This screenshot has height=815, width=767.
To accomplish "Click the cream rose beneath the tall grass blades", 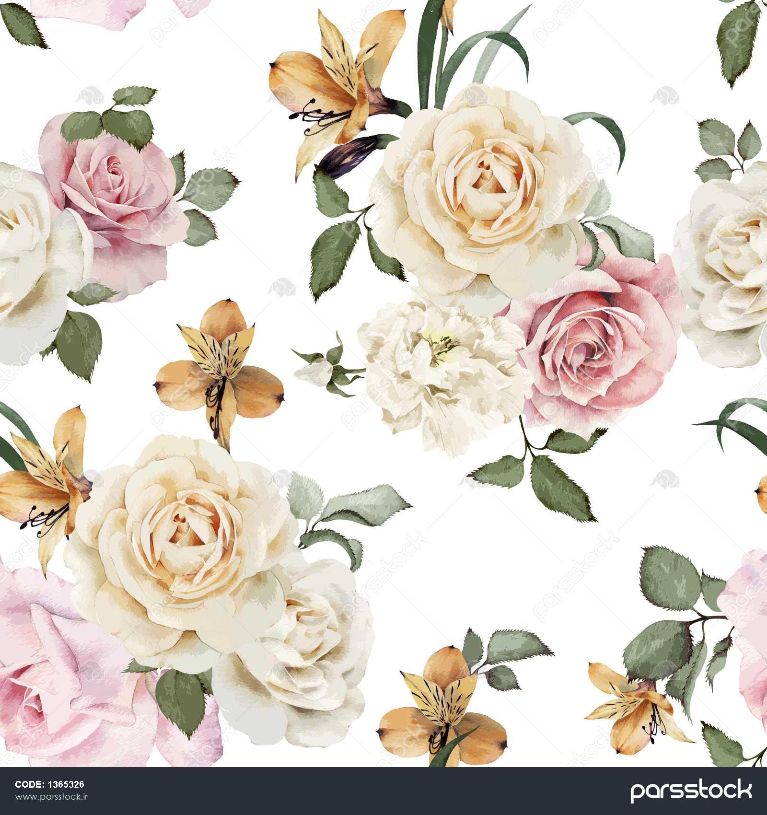I will (484, 192).
